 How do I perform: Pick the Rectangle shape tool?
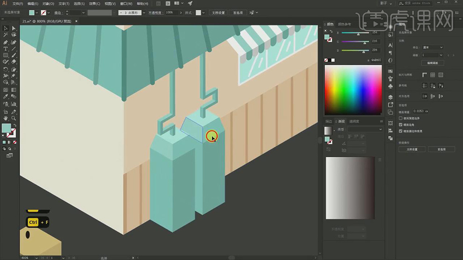pos(6,55)
